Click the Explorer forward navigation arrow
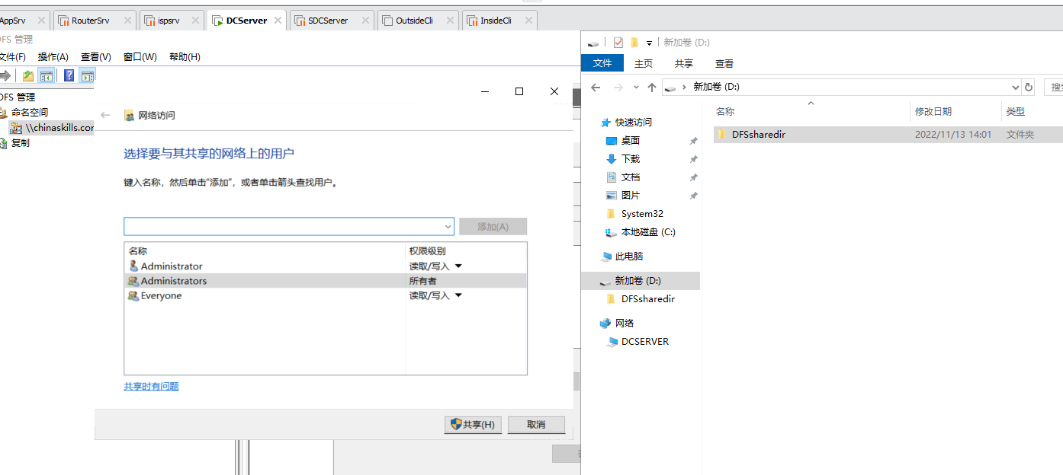 point(618,88)
